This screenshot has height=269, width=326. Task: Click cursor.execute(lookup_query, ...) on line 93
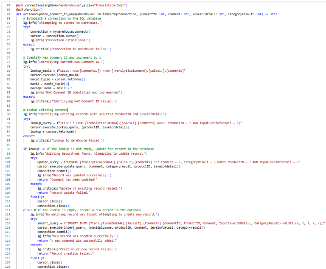tap(80, 127)
